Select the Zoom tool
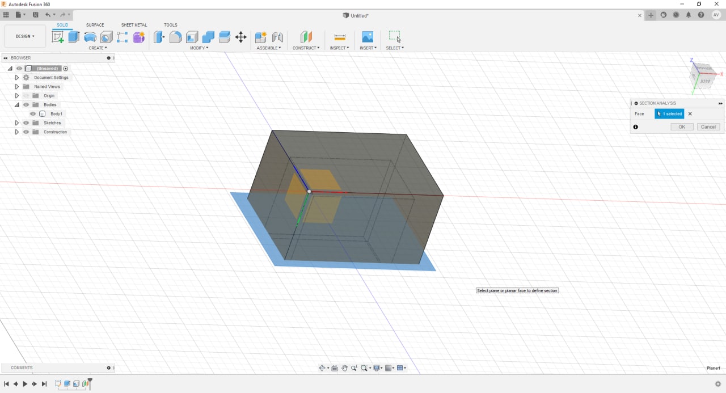The width and height of the screenshot is (726, 393). click(354, 368)
